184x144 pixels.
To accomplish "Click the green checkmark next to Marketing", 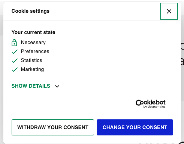I will tap(15, 69).
